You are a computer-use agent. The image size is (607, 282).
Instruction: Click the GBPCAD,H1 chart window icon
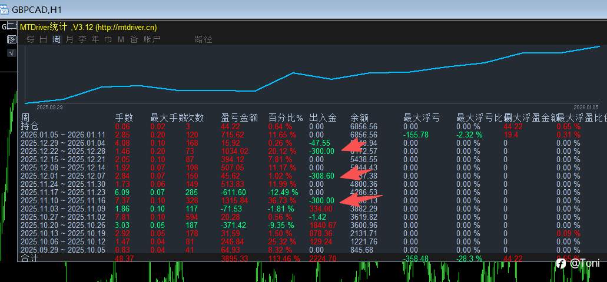click(4, 9)
